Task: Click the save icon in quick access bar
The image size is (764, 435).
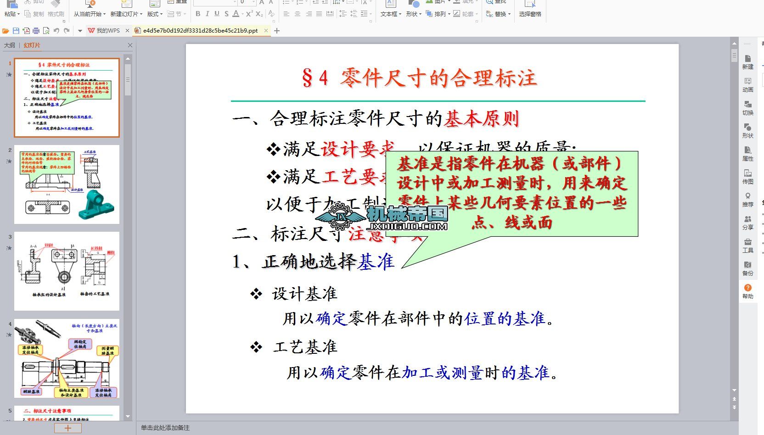Action: (16, 31)
